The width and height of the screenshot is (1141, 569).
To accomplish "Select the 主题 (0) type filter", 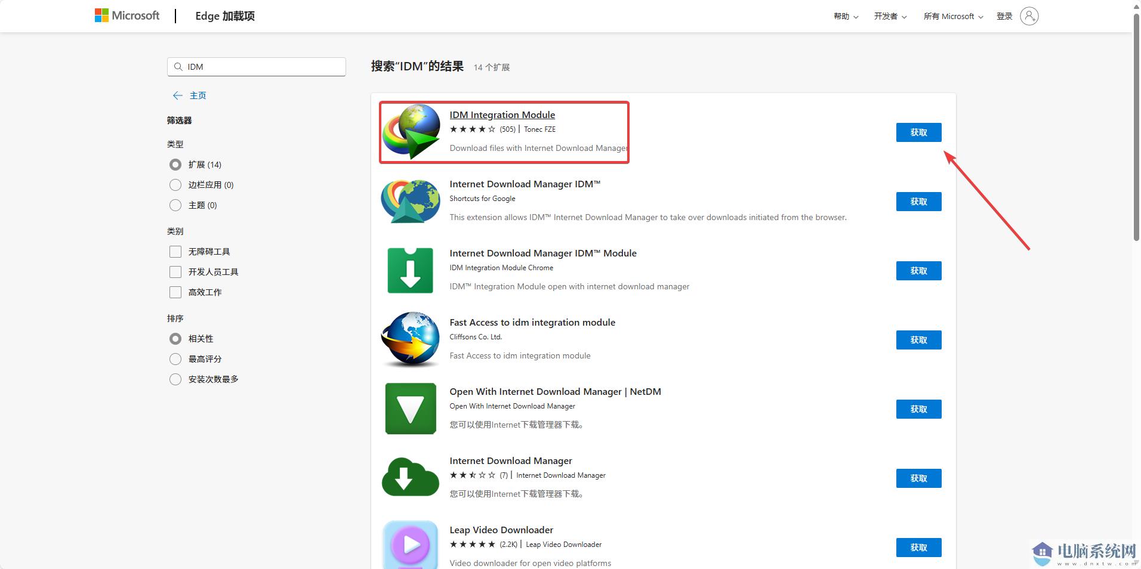I will (175, 205).
